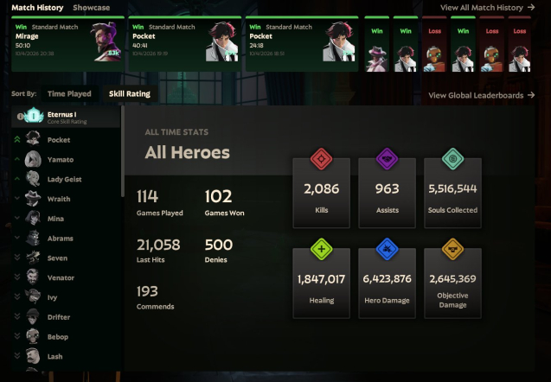Click the down chevron beside Wraith
The image size is (551, 382).
tap(17, 199)
